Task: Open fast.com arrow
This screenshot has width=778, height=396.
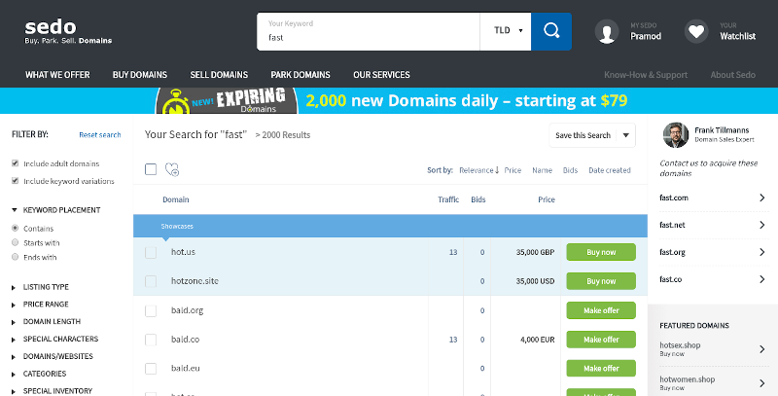Action: (x=762, y=198)
